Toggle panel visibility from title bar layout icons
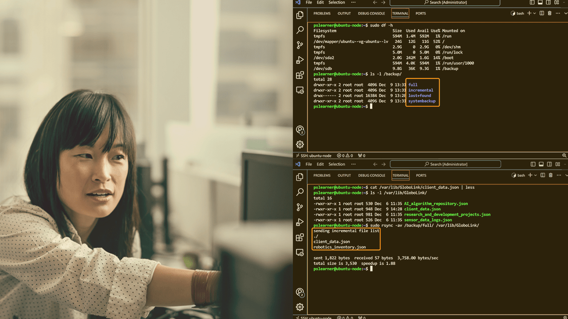The image size is (568, 319). (x=539, y=3)
